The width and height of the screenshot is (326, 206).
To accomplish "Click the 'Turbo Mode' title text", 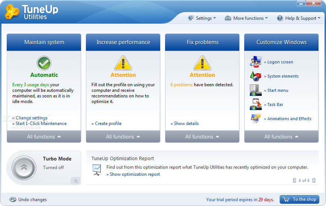I will tap(57, 159).
